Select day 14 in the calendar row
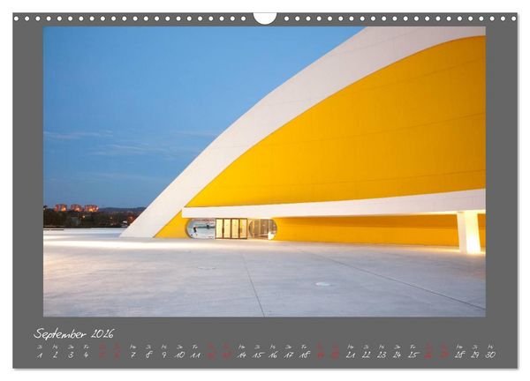Viewport: 530px width, 381px height. (x=242, y=355)
